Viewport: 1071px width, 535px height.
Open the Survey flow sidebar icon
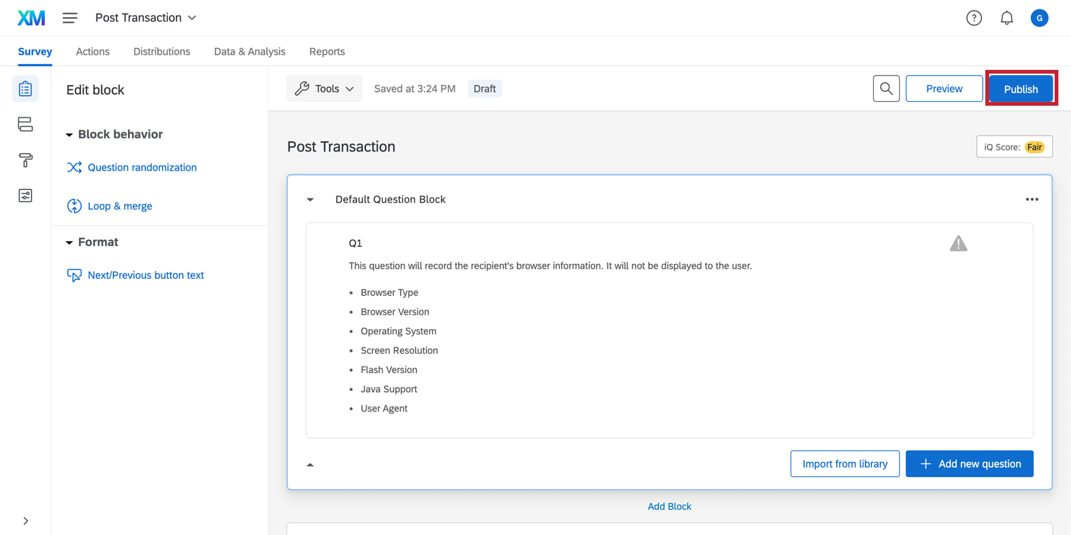pos(25,124)
